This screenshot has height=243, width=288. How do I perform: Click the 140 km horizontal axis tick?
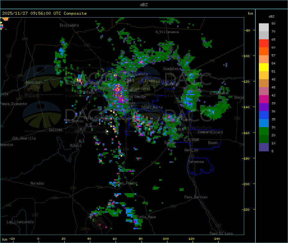pos(217,239)
